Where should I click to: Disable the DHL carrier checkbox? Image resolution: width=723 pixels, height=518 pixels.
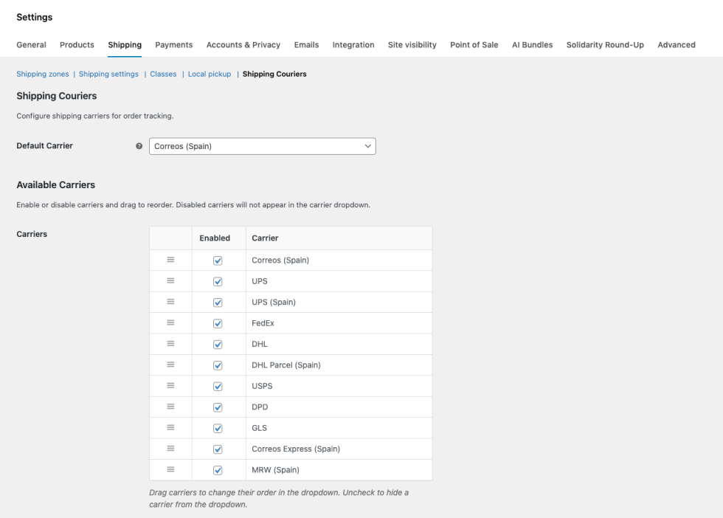coord(218,344)
